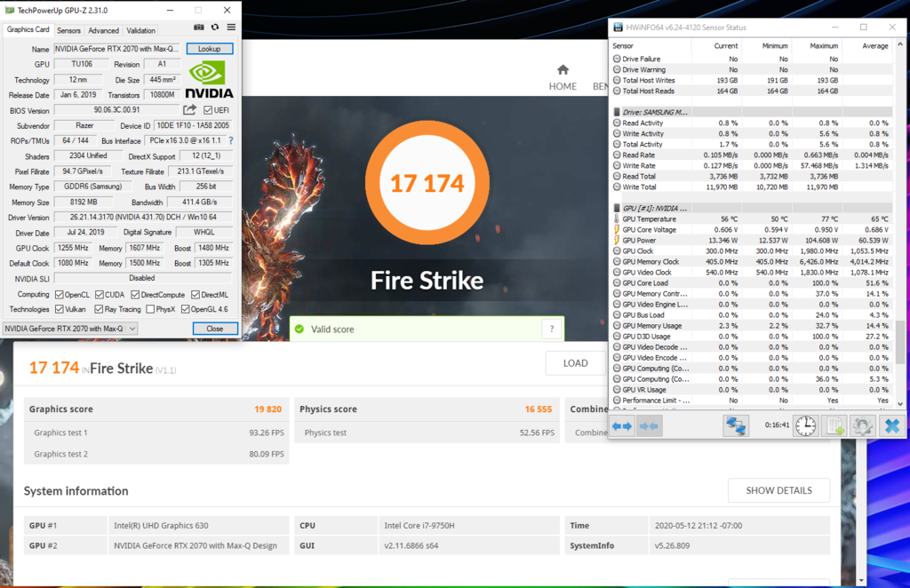Switch to the Validation tab in GPU-Z
The height and width of the screenshot is (588, 910).
point(141,31)
